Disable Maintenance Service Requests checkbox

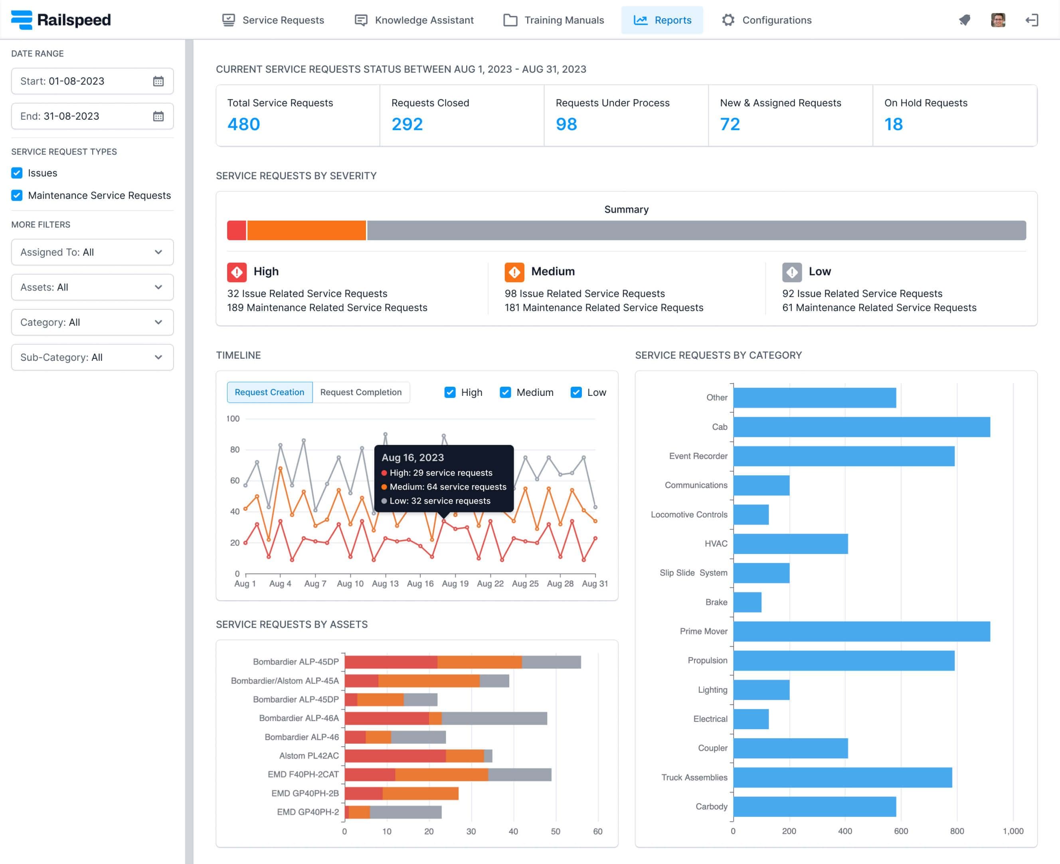tap(17, 194)
